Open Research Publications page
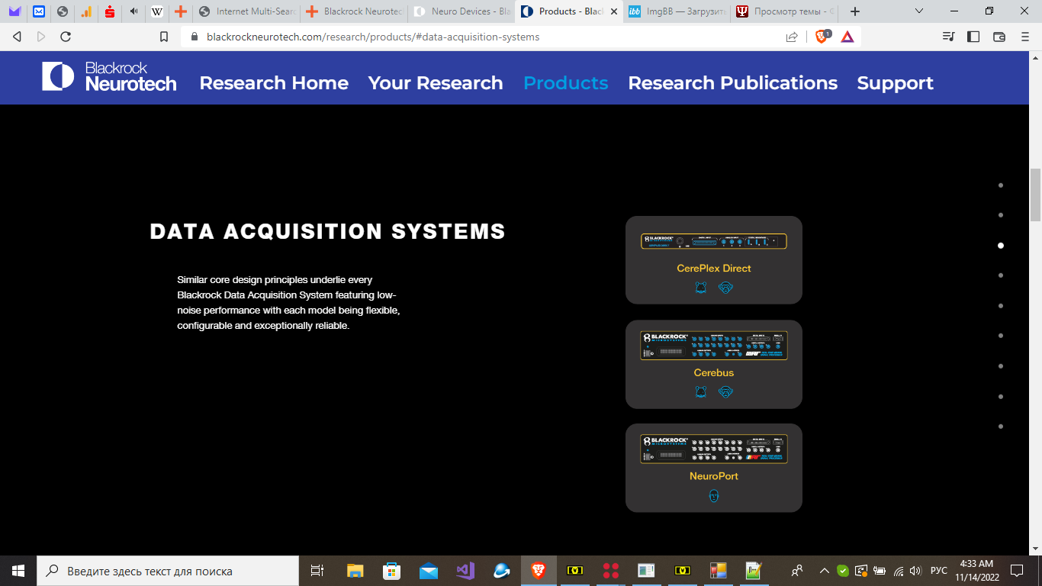 coord(733,83)
